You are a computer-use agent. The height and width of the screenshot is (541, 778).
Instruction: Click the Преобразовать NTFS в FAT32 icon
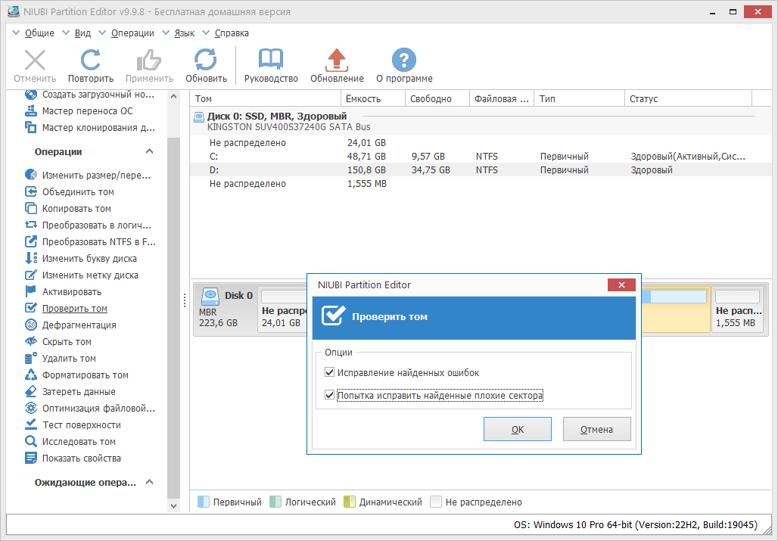pyautogui.click(x=31, y=241)
